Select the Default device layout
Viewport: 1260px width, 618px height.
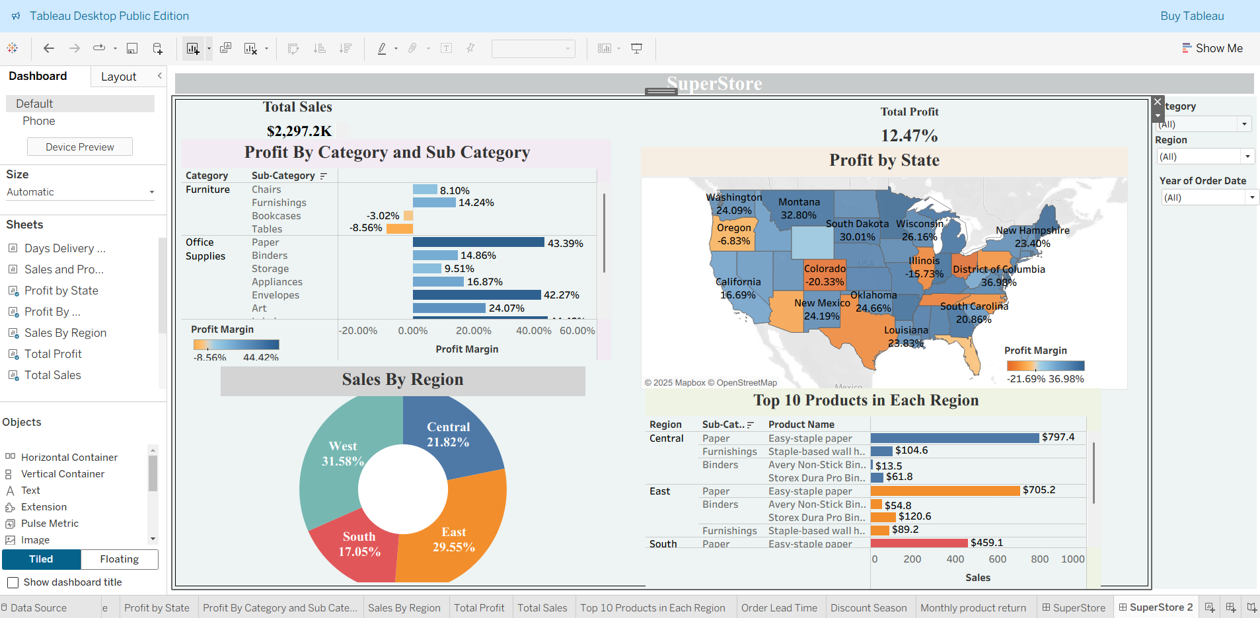pos(80,104)
